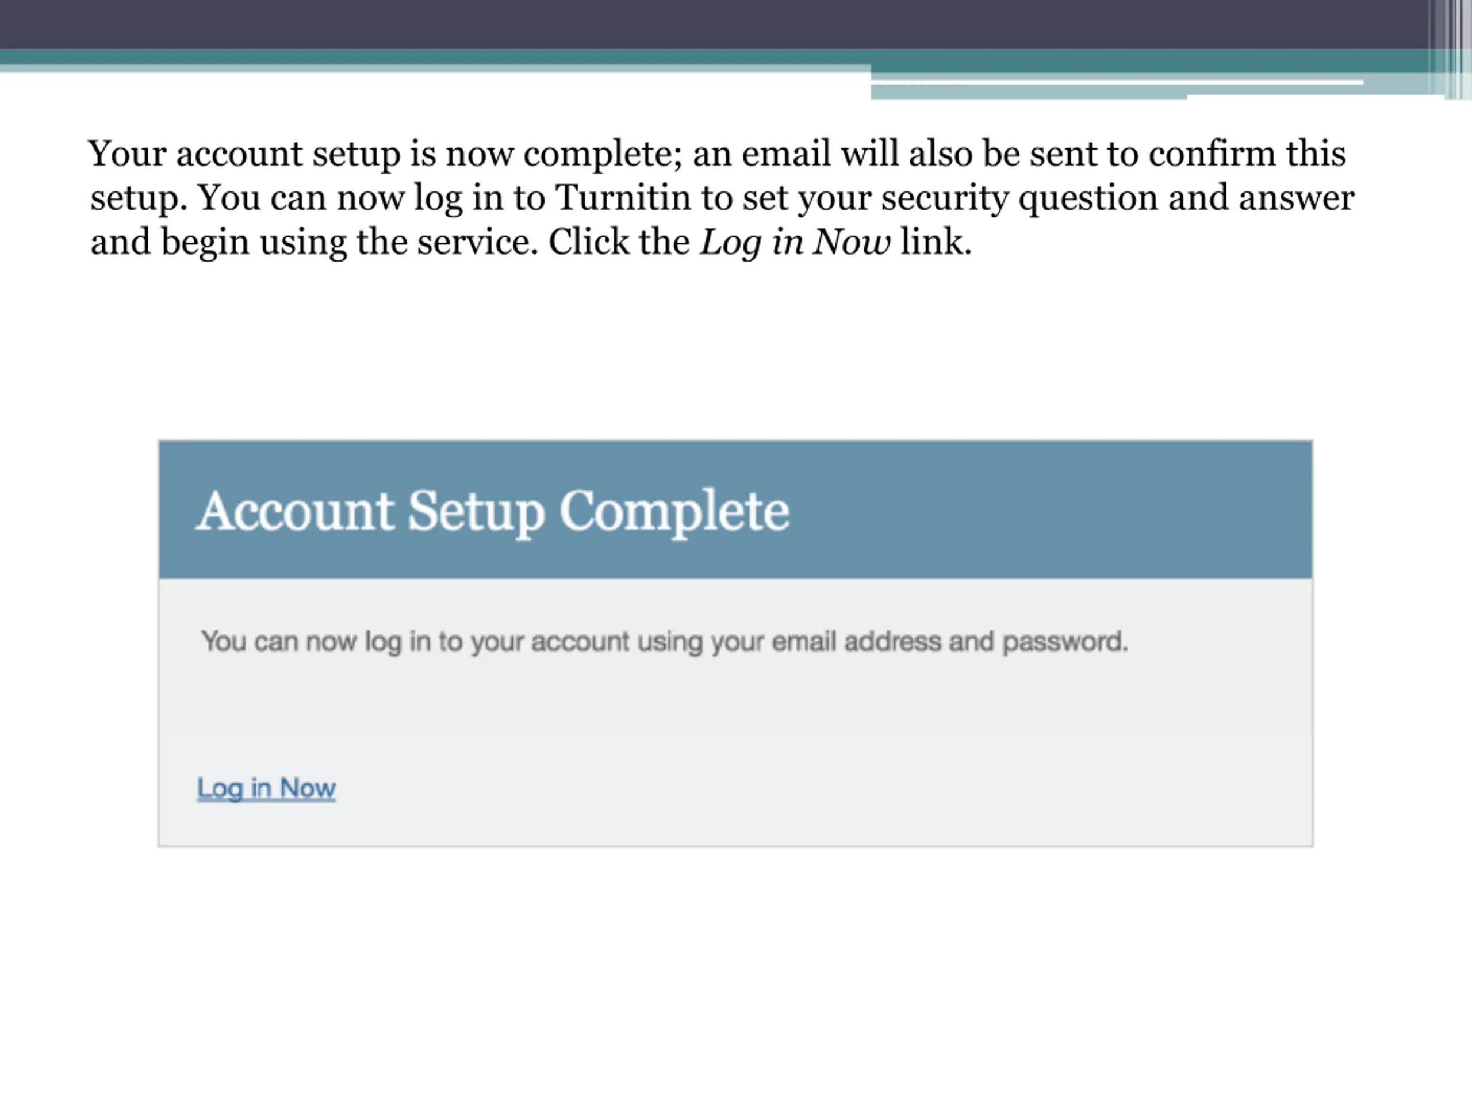Click the blank white area below the panel
The width and height of the screenshot is (1472, 1104).
click(735, 972)
